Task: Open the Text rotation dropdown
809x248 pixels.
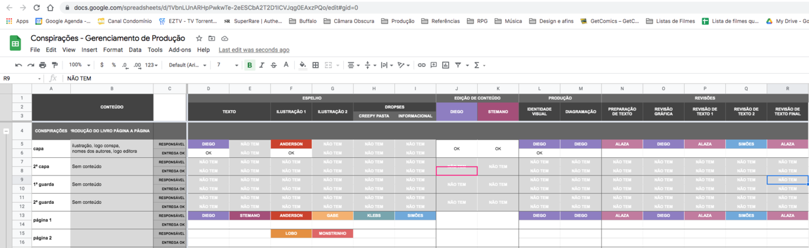Action: pos(404,65)
